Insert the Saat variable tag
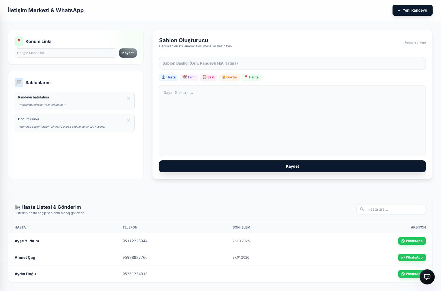Viewport: 441px width, 291px height. click(208, 77)
